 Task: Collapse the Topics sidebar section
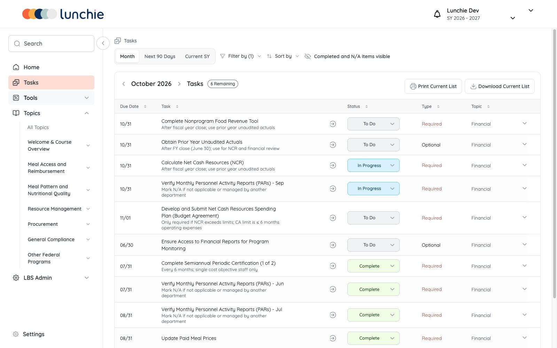pyautogui.click(x=87, y=113)
